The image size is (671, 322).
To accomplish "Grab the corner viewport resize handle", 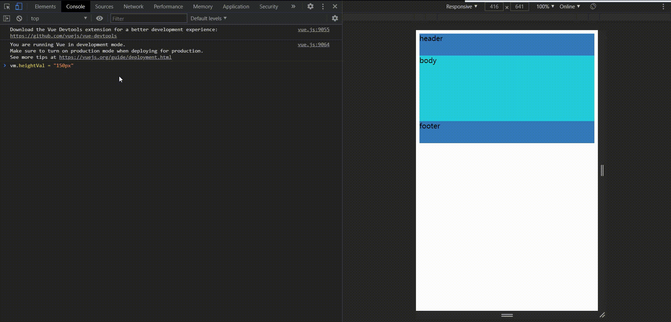I will 602,315.
